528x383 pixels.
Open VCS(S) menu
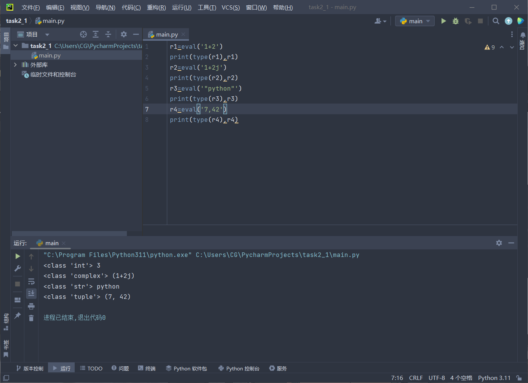tap(231, 7)
